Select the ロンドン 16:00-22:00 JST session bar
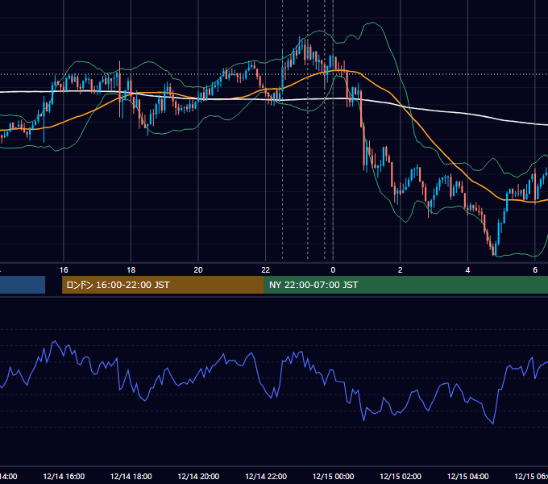Image resolution: width=548 pixels, height=484 pixels. pyautogui.click(x=163, y=285)
